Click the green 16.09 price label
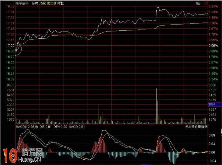The image size is (222, 165). [x=10, y=79]
